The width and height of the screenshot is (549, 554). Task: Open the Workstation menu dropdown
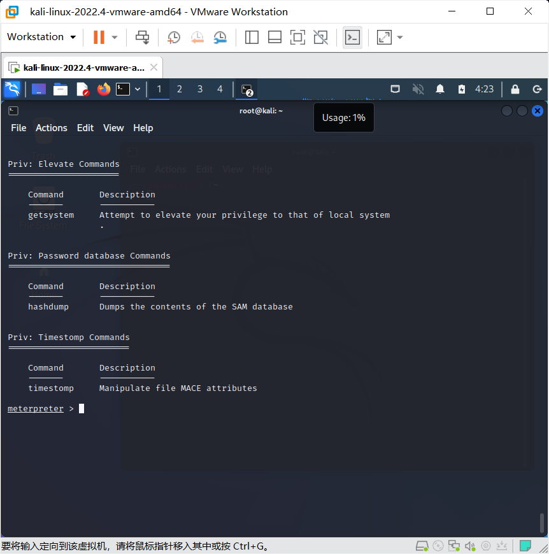41,37
